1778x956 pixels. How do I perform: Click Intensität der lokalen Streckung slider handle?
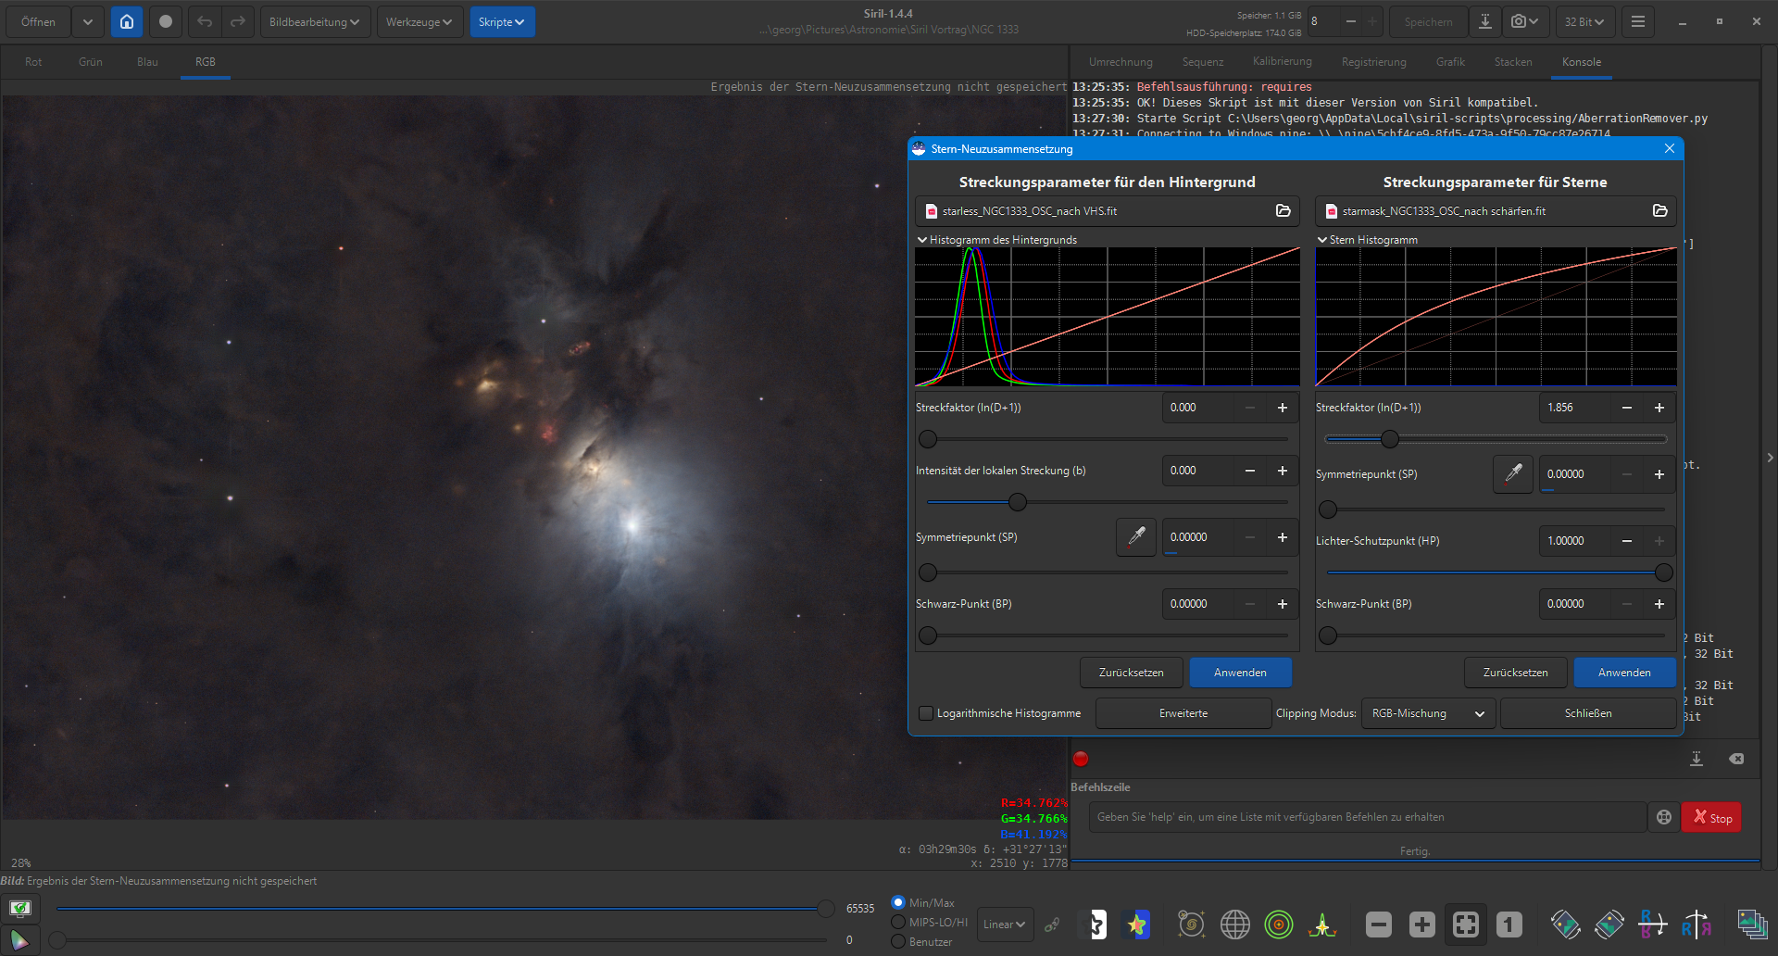[1018, 502]
